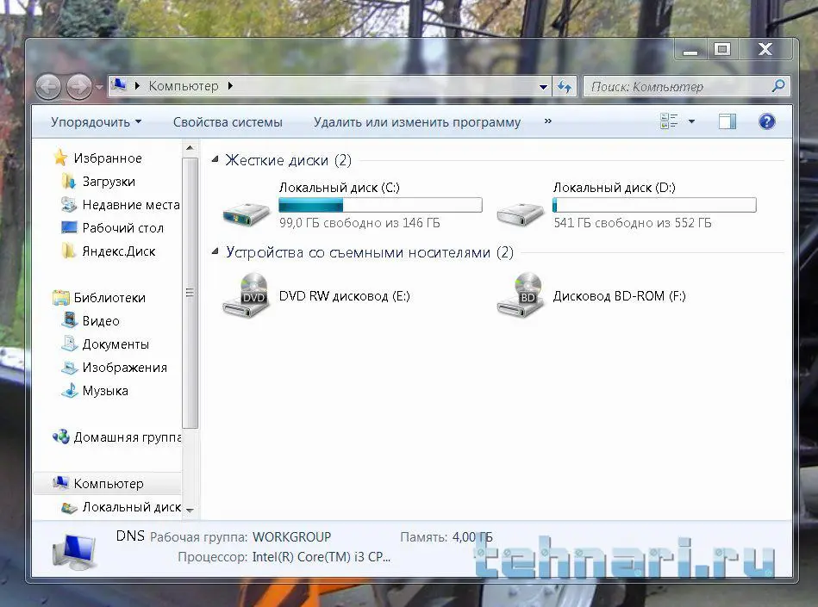Screen dimensions: 818x607
Task: Select Рабочий стол in the sidebar
Action: (123, 227)
